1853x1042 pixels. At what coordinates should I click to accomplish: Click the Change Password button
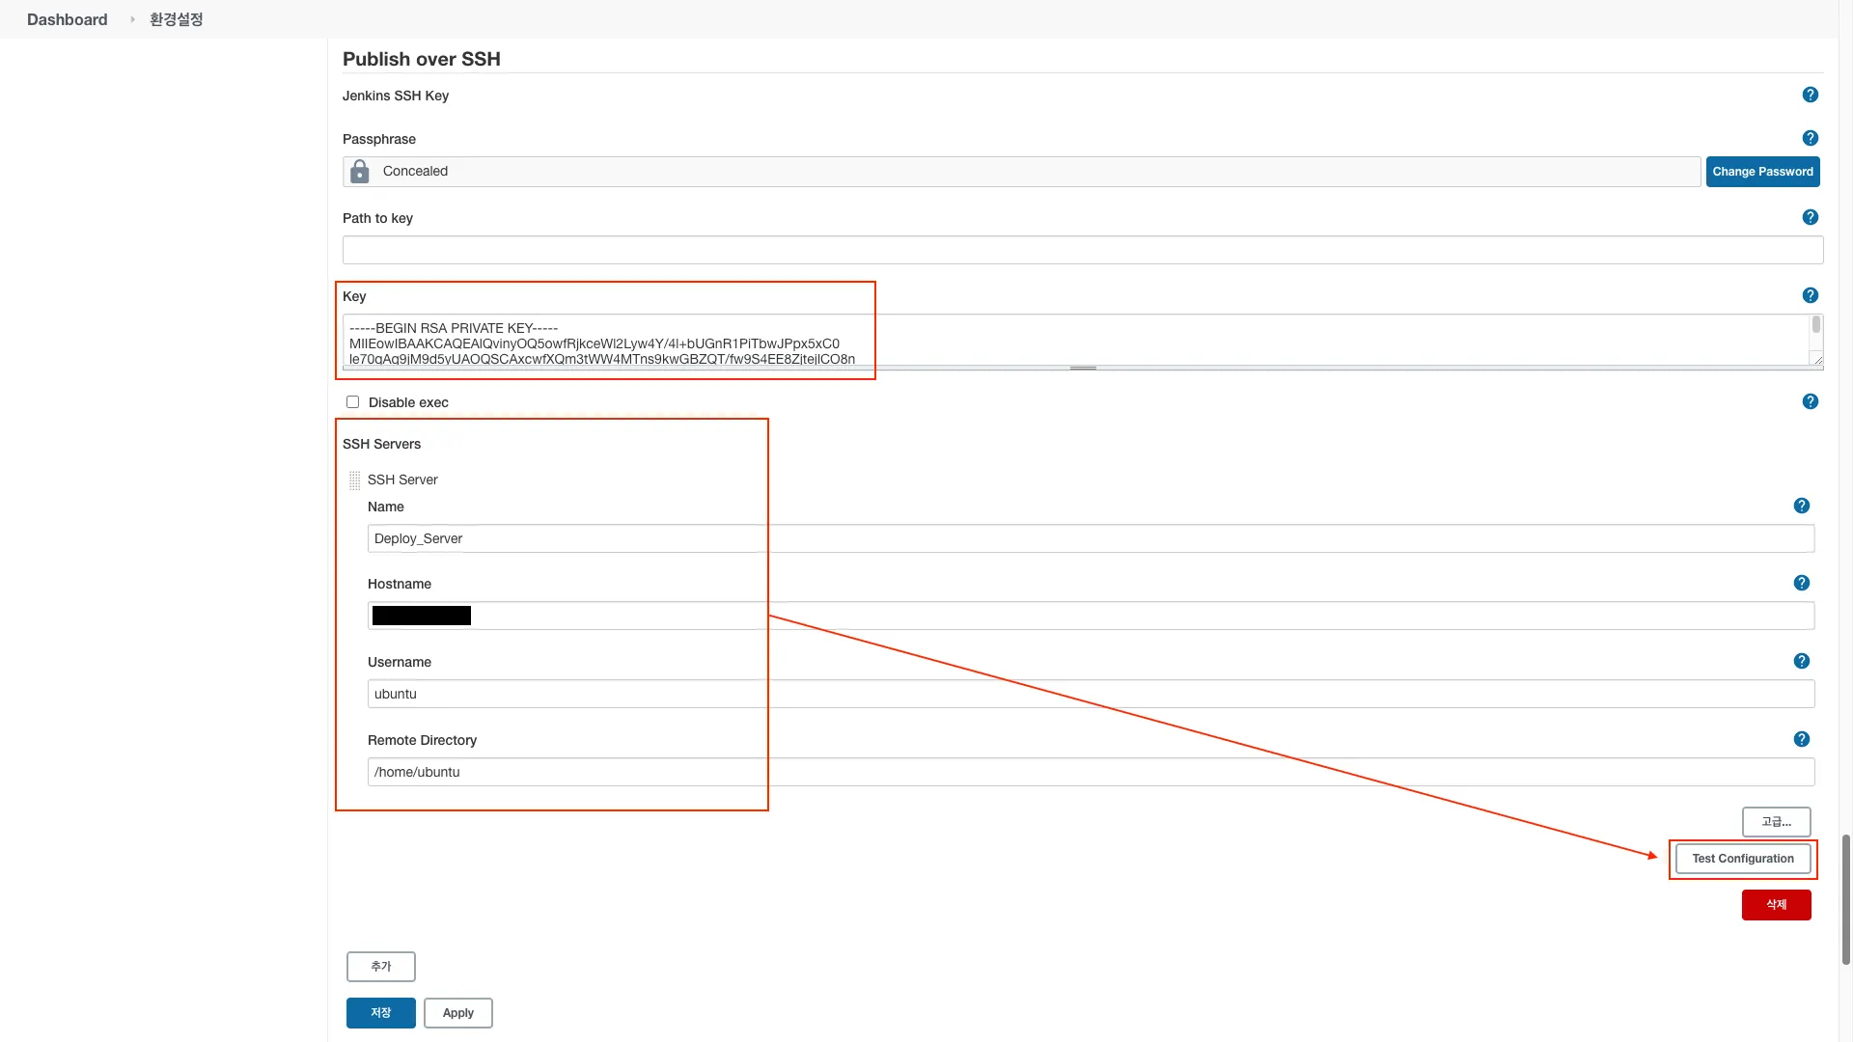(1762, 172)
